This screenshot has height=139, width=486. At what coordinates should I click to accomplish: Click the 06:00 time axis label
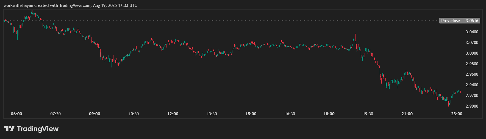click(x=16, y=114)
